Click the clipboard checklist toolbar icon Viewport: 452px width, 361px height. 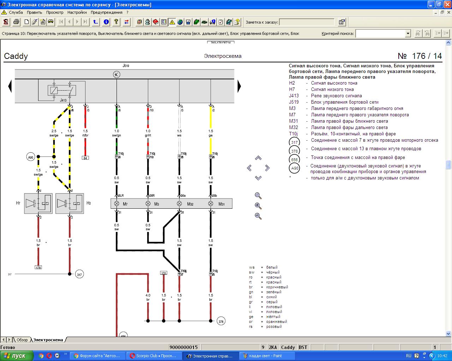[x=221, y=22]
